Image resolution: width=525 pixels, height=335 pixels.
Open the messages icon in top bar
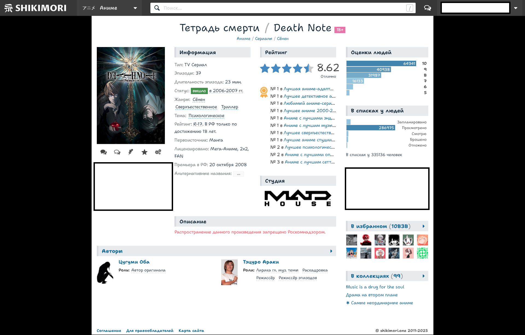click(x=427, y=8)
